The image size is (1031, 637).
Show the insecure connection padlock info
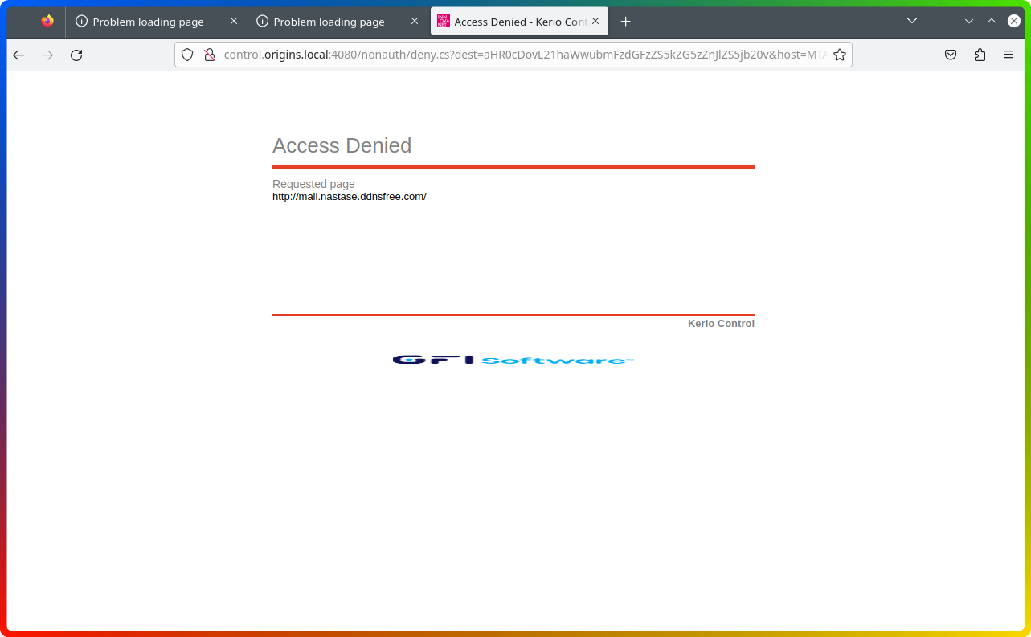click(209, 55)
